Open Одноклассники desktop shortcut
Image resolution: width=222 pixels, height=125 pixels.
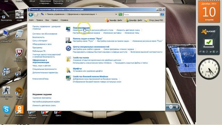click(x=19, y=111)
